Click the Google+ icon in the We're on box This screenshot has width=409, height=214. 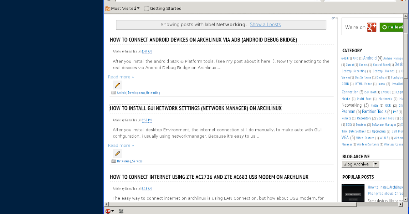372,27
